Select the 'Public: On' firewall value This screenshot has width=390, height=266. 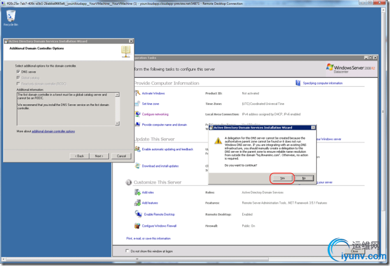coord(248,226)
